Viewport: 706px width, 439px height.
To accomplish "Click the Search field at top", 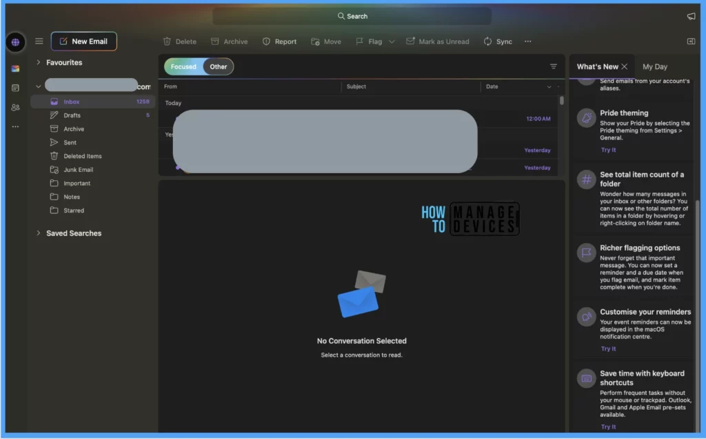I will click(x=352, y=16).
